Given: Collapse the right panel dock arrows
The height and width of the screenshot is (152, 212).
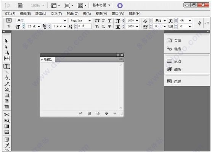Looking at the screenshot, I should click(x=208, y=31).
